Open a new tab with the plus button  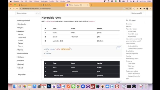92,5
